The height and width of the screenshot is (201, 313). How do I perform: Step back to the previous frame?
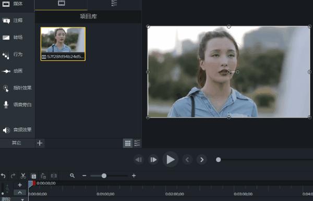[139, 159]
